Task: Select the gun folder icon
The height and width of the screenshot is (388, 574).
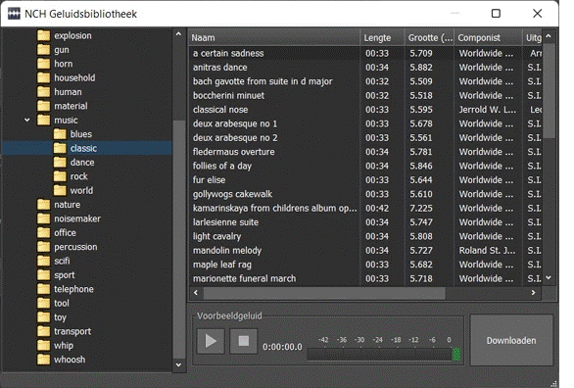Action: 43,50
